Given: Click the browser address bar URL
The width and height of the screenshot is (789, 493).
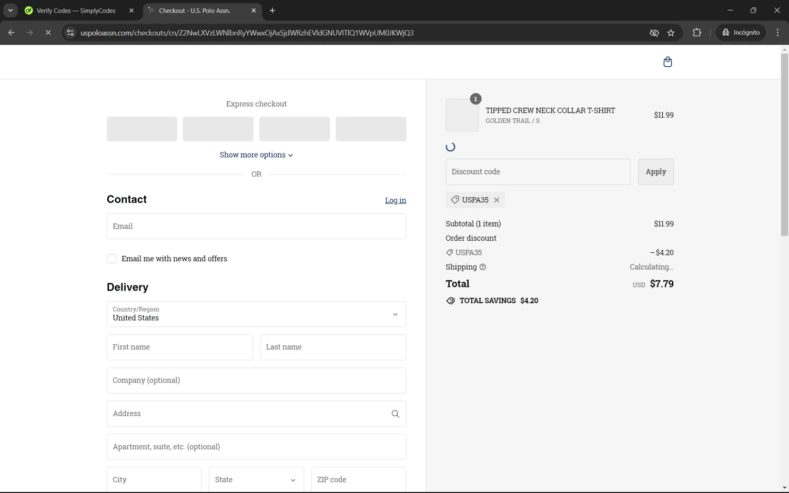Looking at the screenshot, I should [x=247, y=33].
